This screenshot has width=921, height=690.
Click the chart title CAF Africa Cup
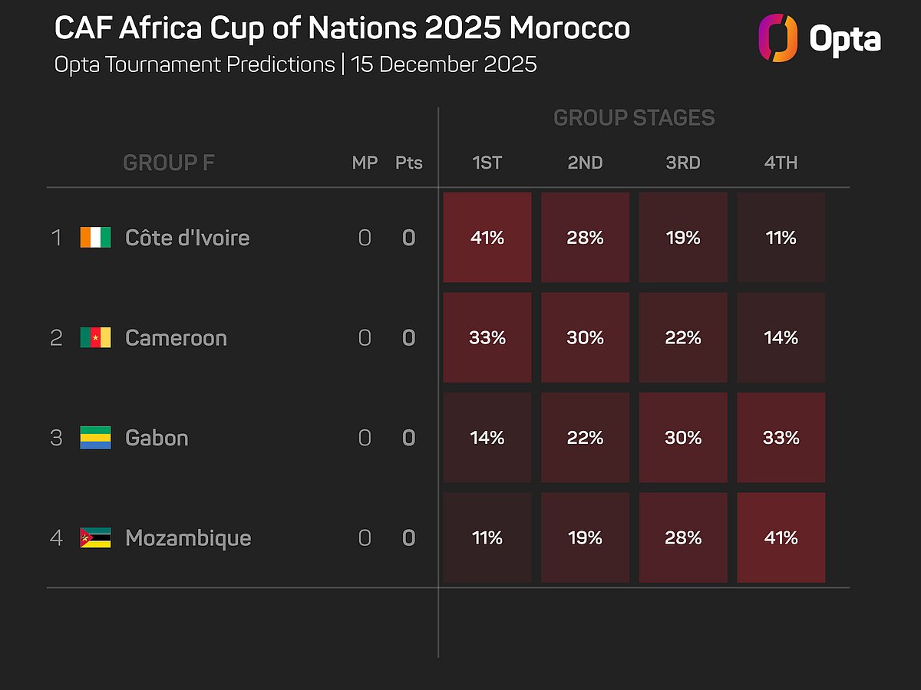pyautogui.click(x=342, y=29)
